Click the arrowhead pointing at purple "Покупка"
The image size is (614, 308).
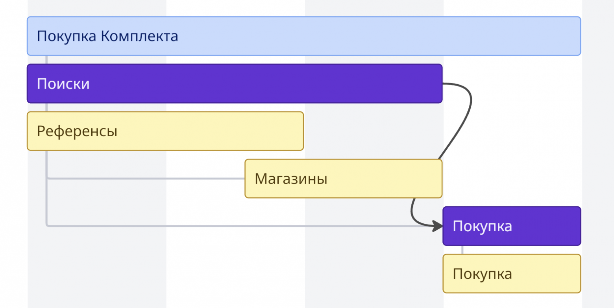pyautogui.click(x=438, y=226)
